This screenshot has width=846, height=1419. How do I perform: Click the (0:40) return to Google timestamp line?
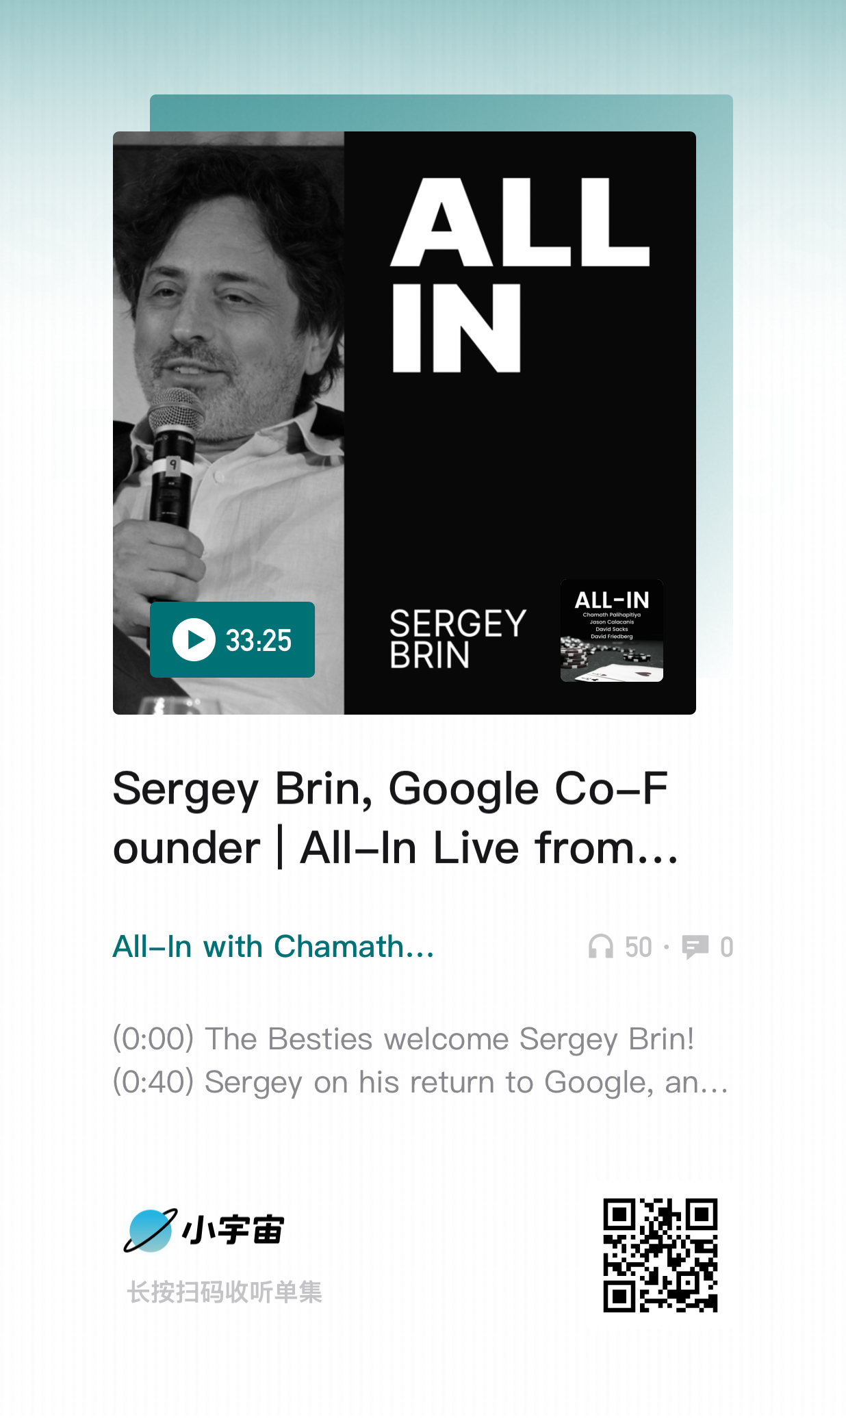click(420, 1082)
